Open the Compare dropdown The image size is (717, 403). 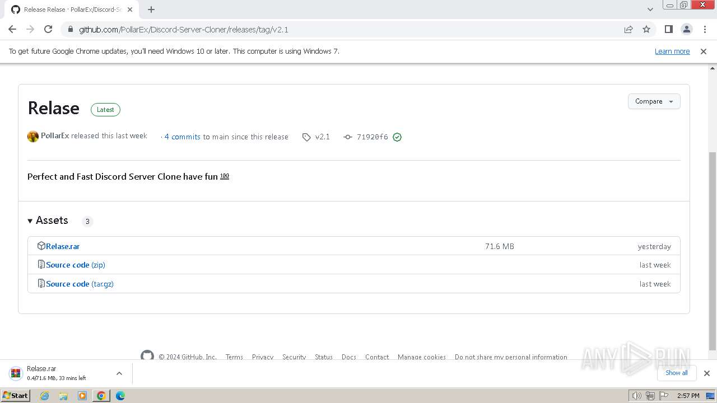(654, 101)
